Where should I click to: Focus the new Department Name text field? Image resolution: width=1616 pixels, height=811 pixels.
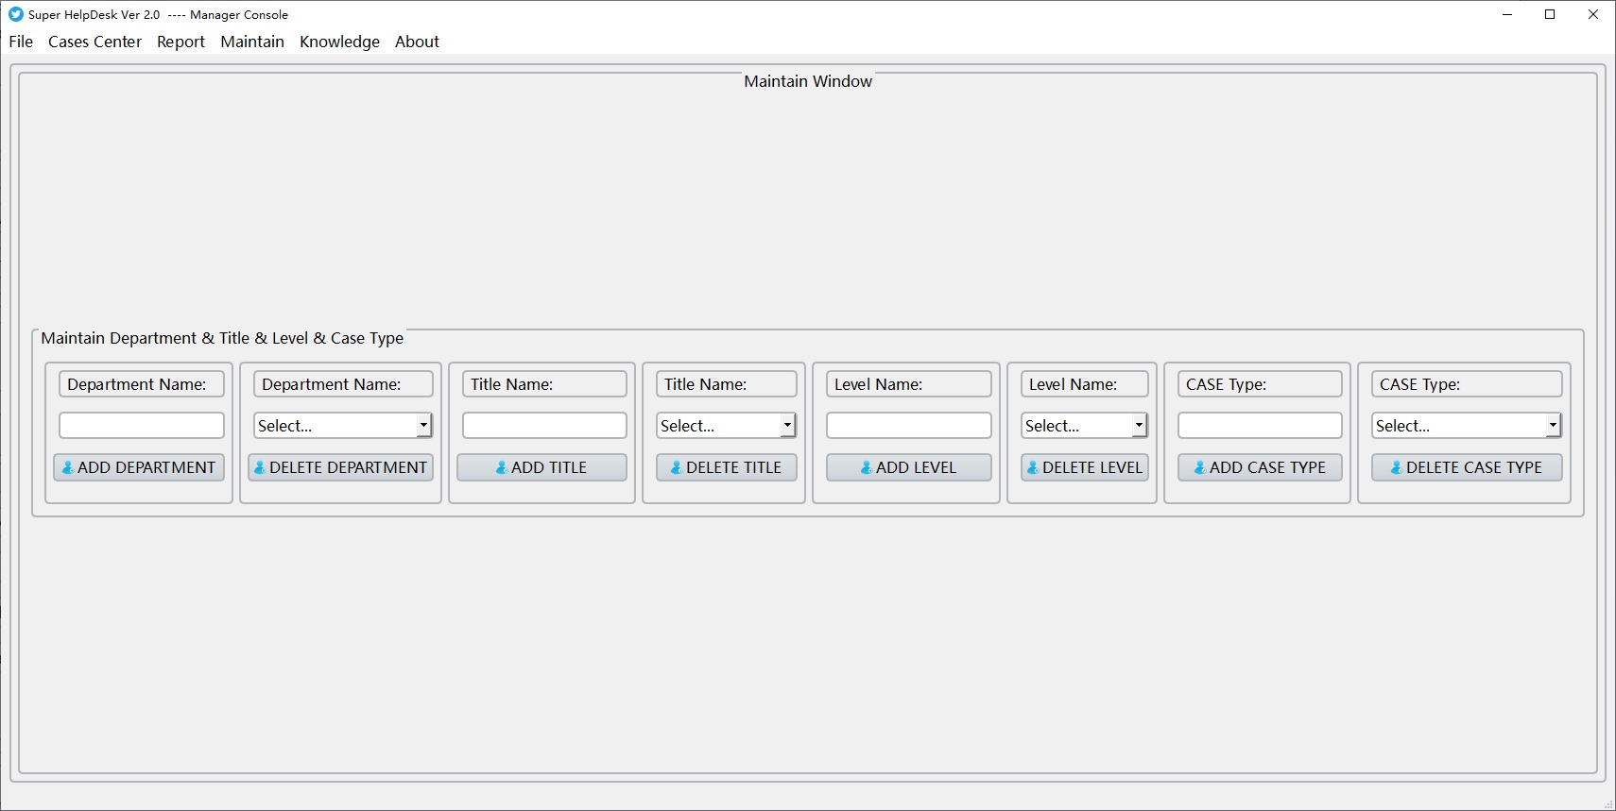pyautogui.click(x=142, y=426)
